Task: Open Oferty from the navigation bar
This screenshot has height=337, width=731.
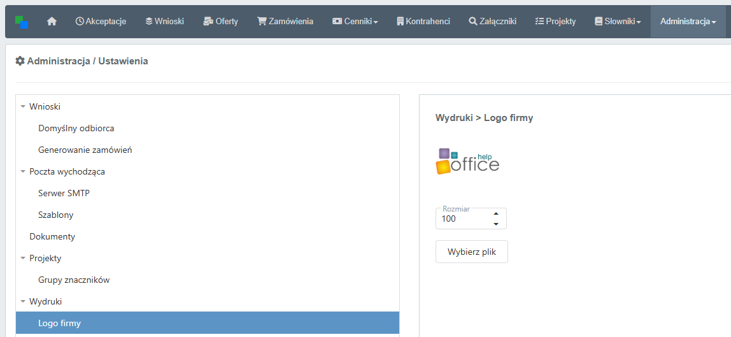Action: (220, 22)
